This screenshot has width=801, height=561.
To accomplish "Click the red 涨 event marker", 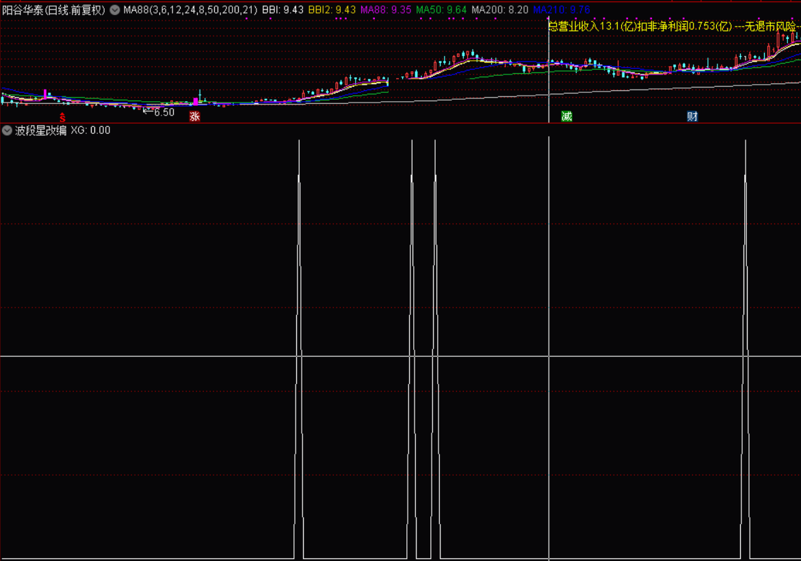I will pyautogui.click(x=195, y=116).
